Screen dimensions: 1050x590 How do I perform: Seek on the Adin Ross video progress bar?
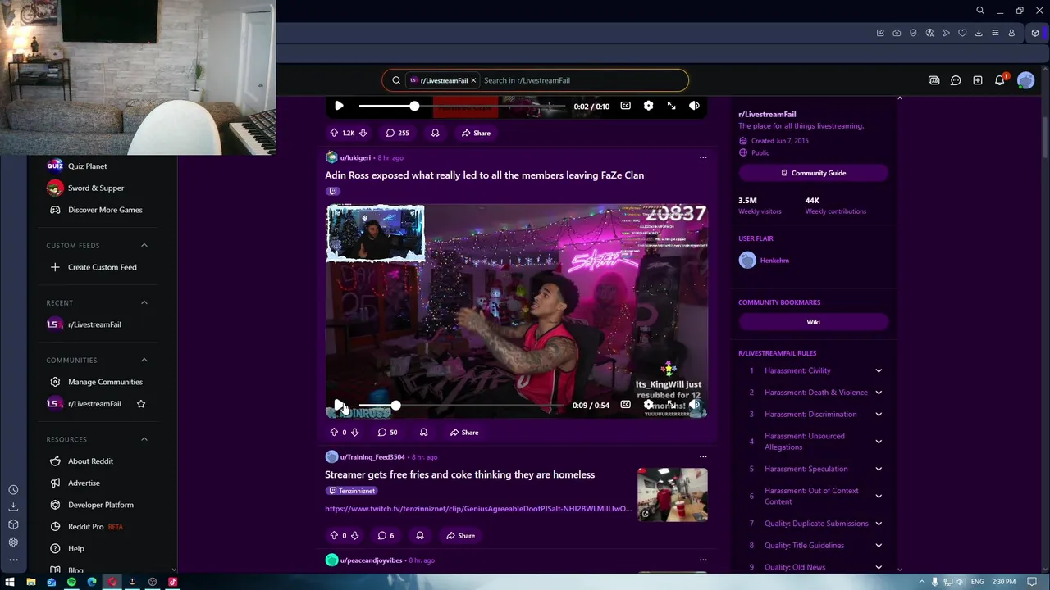point(462,406)
